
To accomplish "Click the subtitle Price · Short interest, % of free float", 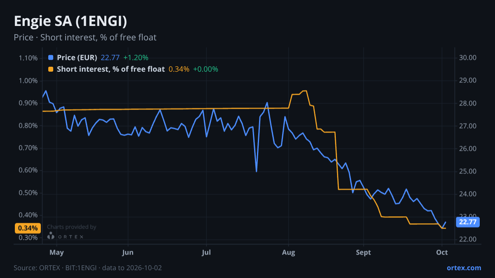I will coord(85,37).
